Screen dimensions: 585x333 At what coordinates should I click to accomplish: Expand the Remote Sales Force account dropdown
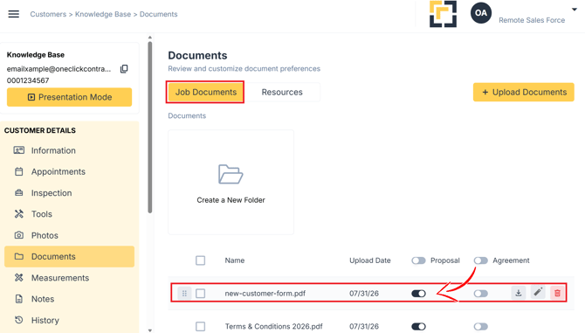click(575, 10)
